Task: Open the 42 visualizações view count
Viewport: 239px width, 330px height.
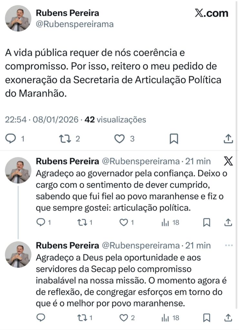Action: tap(115, 120)
